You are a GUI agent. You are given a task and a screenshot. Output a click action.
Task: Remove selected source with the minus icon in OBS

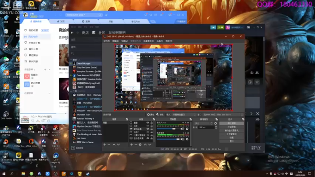pyautogui.click(x=136, y=144)
